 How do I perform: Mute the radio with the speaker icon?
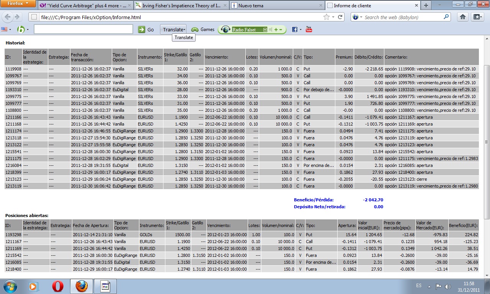click(x=270, y=29)
